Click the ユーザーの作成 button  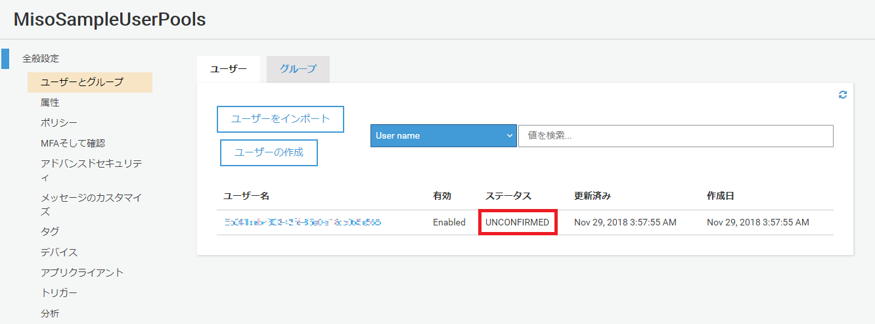coord(269,152)
